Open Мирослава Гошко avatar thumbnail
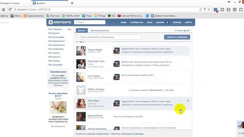The height and width of the screenshot is (137, 244). [x=81, y=64]
